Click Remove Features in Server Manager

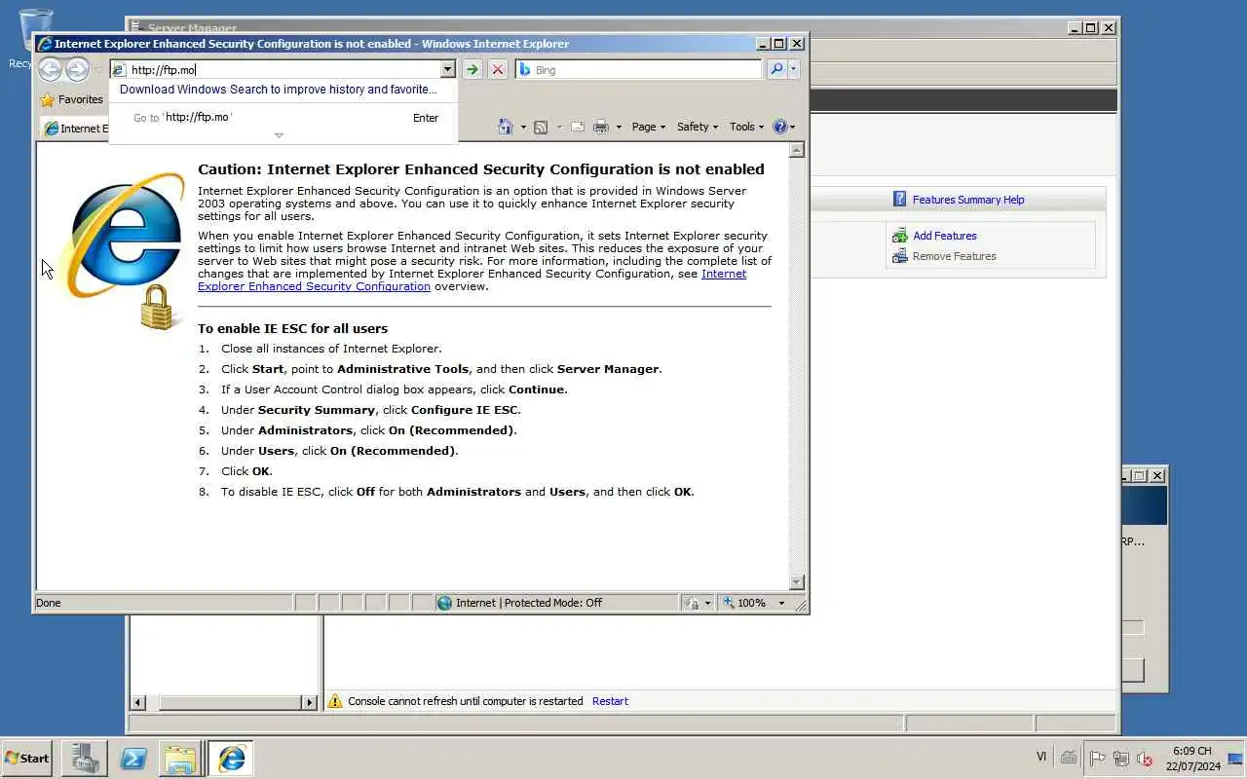[x=954, y=256]
